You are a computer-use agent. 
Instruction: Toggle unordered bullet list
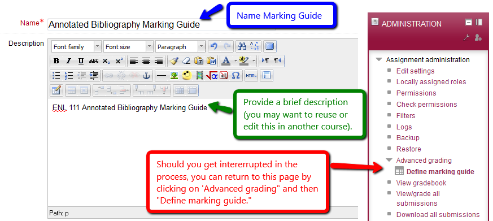[56, 76]
